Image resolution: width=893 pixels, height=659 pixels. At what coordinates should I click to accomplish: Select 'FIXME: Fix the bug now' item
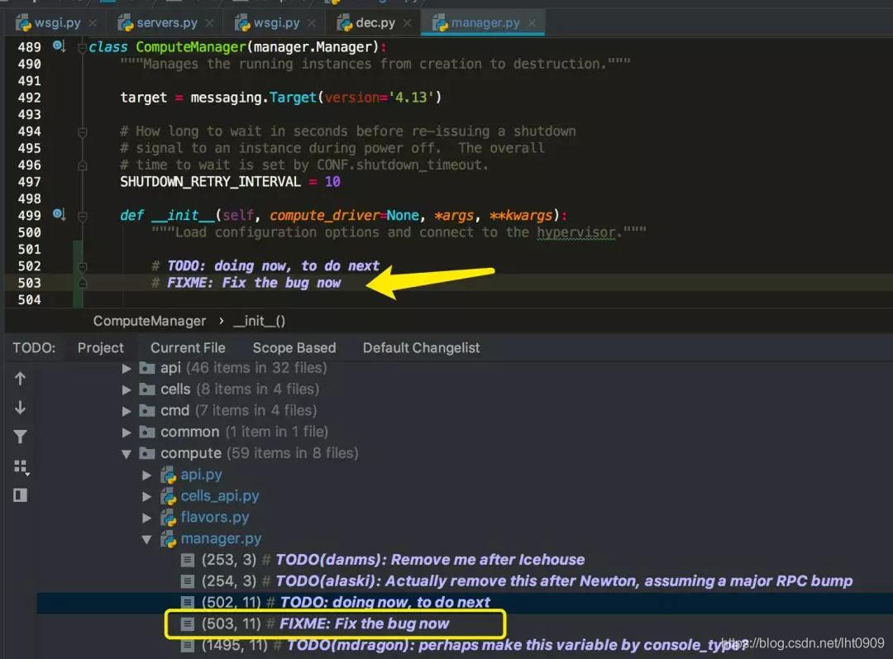(x=315, y=623)
